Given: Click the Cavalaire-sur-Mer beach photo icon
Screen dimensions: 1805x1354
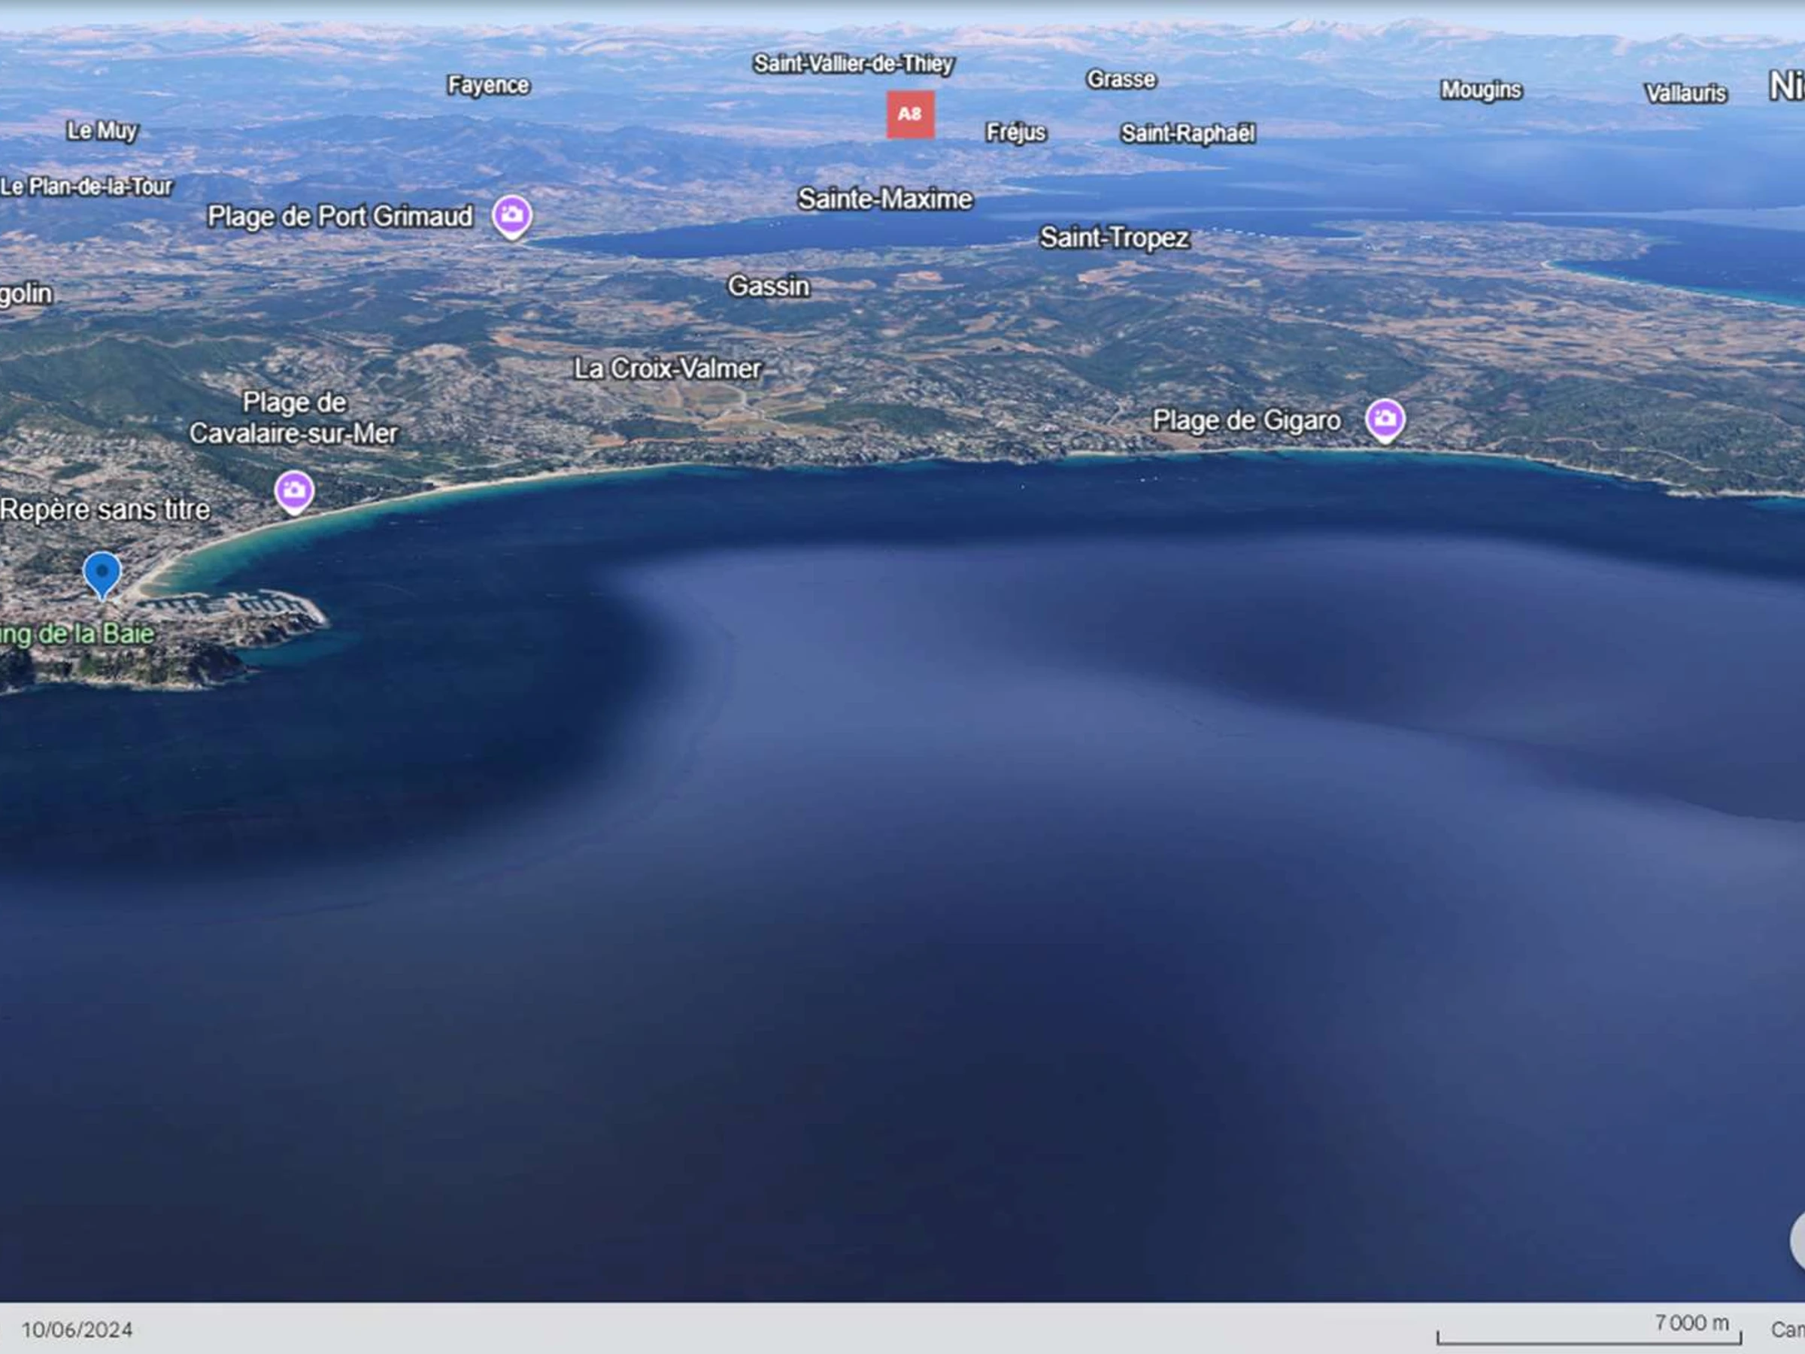Looking at the screenshot, I should tap(294, 490).
